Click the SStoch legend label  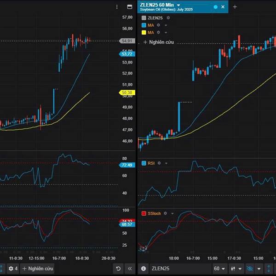point(154,213)
